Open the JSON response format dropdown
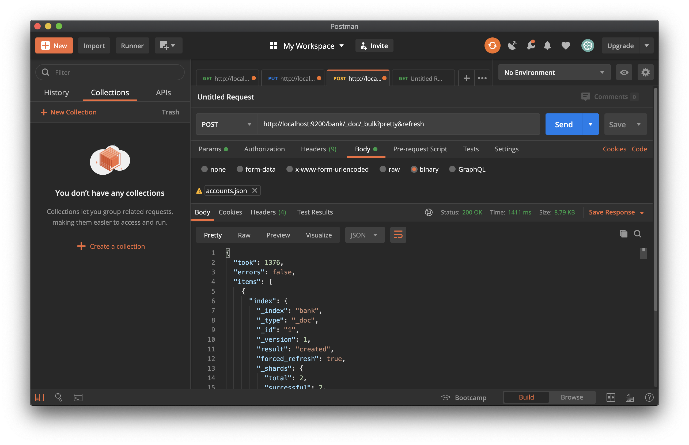Viewport: 689px width, 445px height. [x=365, y=235]
